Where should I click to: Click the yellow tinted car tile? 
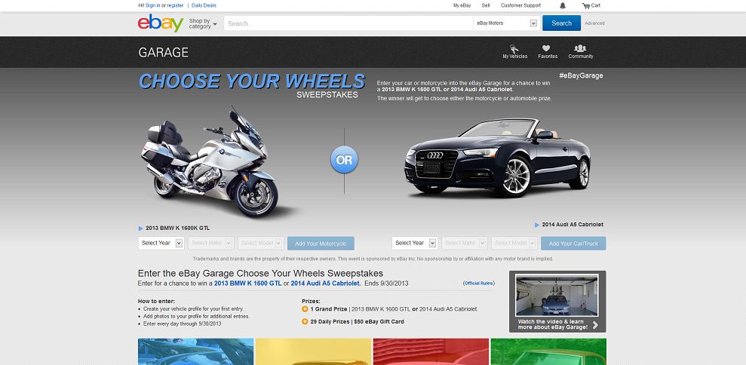coord(314,351)
